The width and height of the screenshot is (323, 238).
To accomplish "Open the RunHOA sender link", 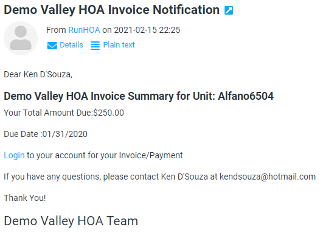I will (84, 30).
